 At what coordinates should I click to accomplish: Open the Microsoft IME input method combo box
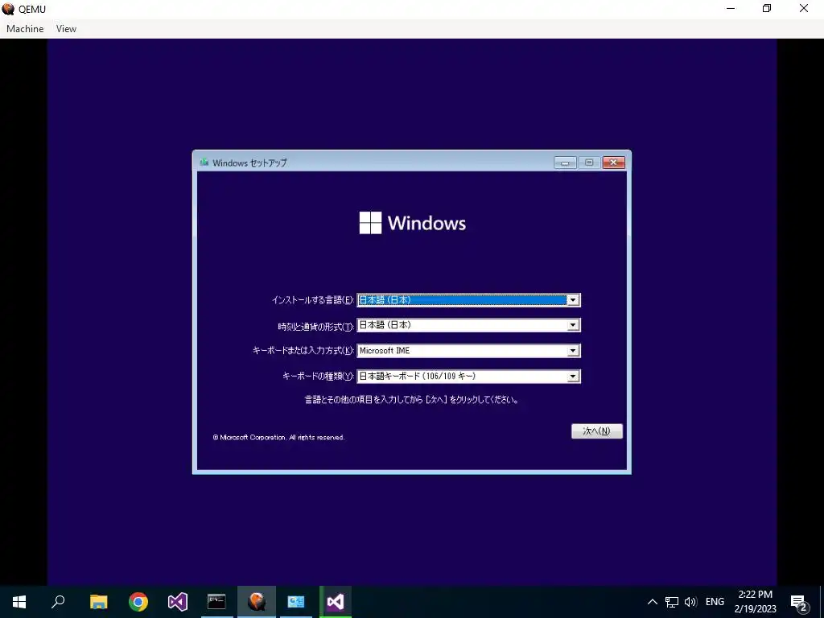[x=468, y=351]
